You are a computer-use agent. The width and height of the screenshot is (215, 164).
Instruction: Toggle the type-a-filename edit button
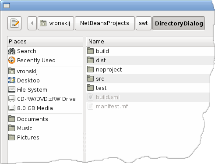point(14,23)
